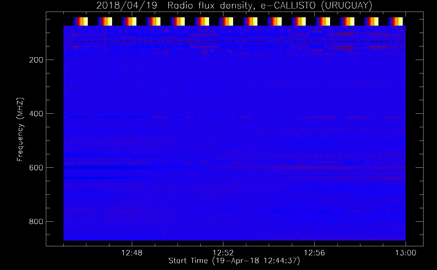Click the "12:52" time tick label

pos(223,253)
